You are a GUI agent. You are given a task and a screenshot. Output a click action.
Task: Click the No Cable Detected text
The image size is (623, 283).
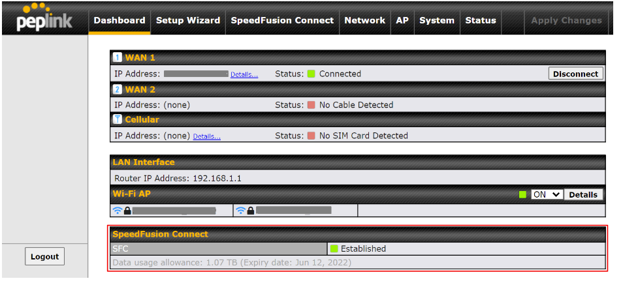pyautogui.click(x=357, y=105)
